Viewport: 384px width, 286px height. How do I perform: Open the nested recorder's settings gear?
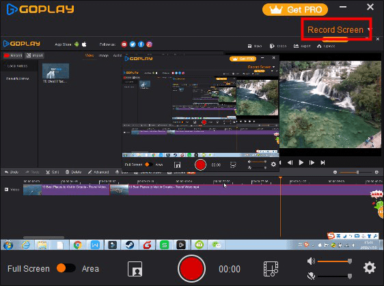coord(273,165)
